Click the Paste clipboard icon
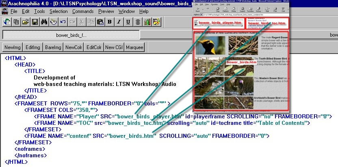The height and width of the screenshot is (167, 338). pyautogui.click(x=101, y=21)
